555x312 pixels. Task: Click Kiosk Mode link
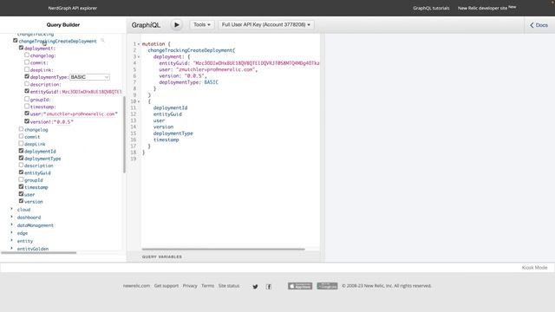[x=534, y=268]
